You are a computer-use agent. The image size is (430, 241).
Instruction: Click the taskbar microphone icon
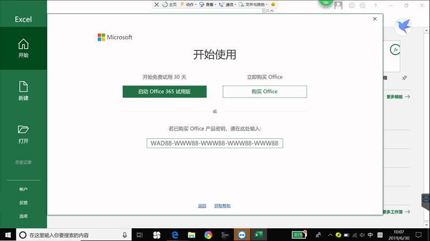pyautogui.click(x=125, y=235)
